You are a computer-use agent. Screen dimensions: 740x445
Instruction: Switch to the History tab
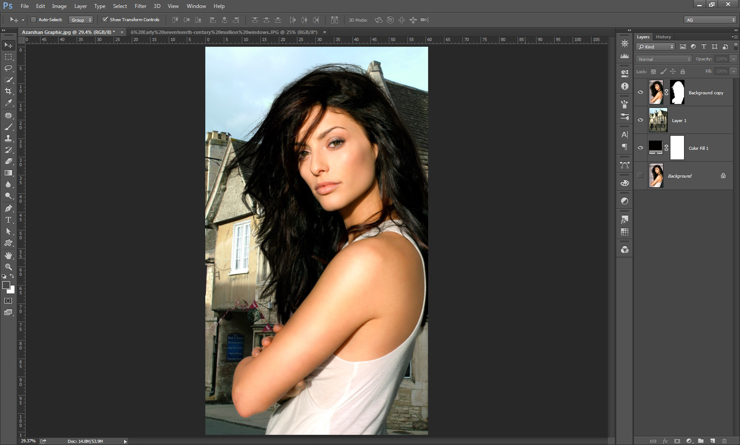click(663, 37)
